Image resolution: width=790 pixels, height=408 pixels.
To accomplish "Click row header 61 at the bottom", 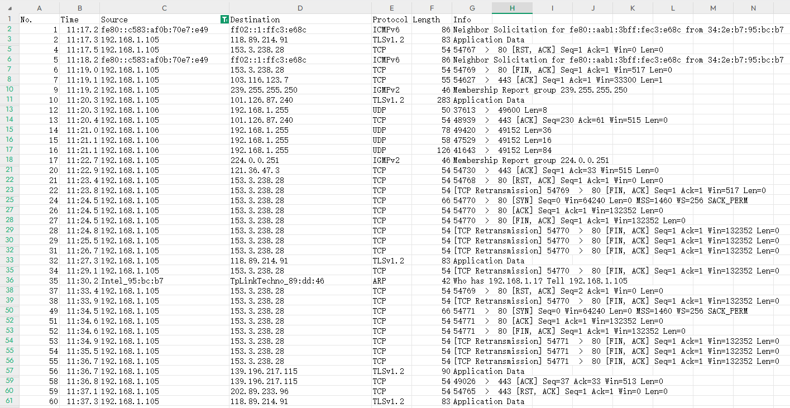I will click(9, 401).
